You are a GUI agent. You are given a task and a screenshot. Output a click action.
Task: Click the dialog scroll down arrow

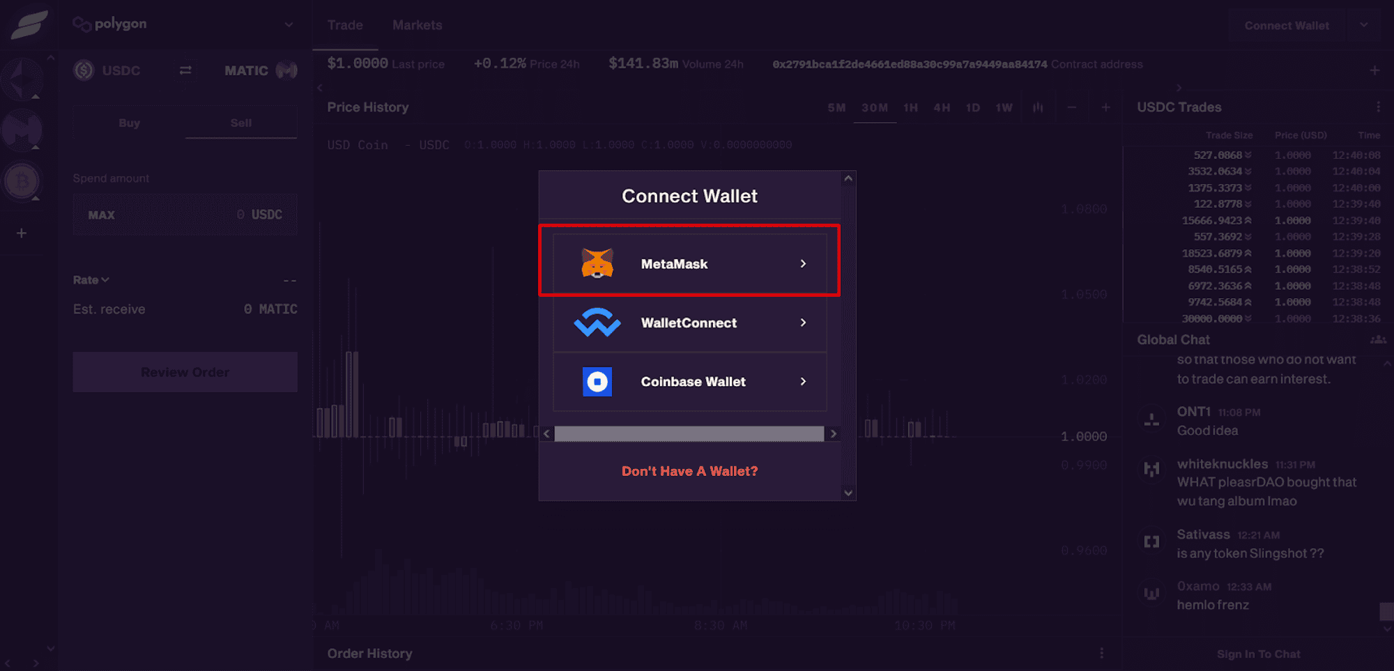pos(848,493)
